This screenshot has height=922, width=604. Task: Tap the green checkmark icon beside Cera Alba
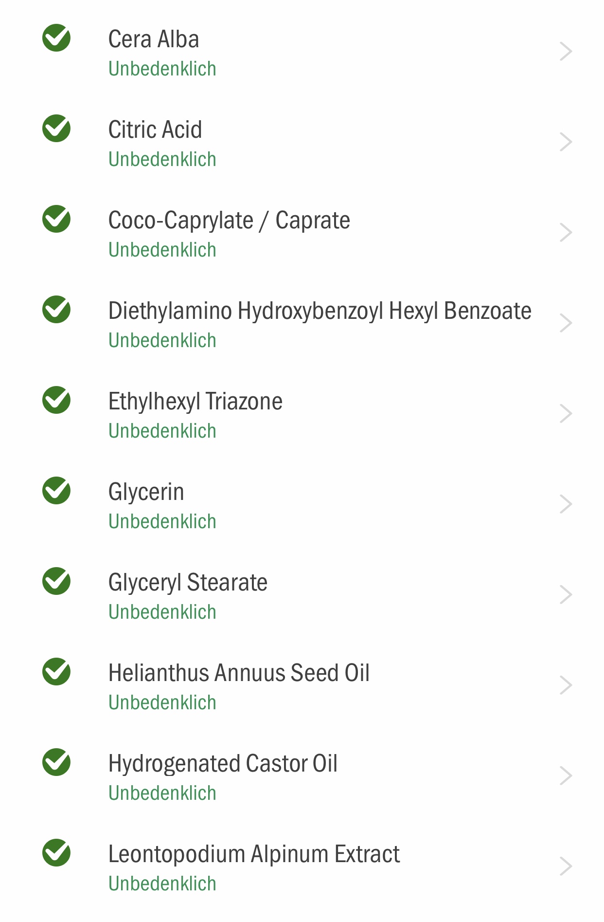tap(56, 37)
